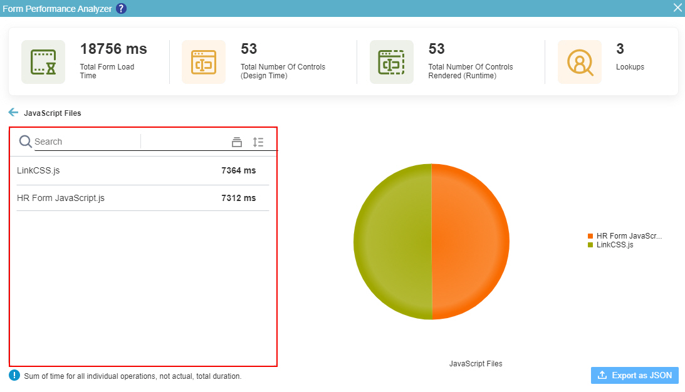Go back with the JavaScript Files arrow
The width and height of the screenshot is (685, 392).
click(x=13, y=113)
